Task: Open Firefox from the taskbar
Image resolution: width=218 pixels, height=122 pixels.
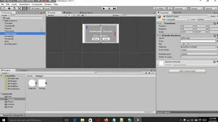Action: tap(106, 120)
